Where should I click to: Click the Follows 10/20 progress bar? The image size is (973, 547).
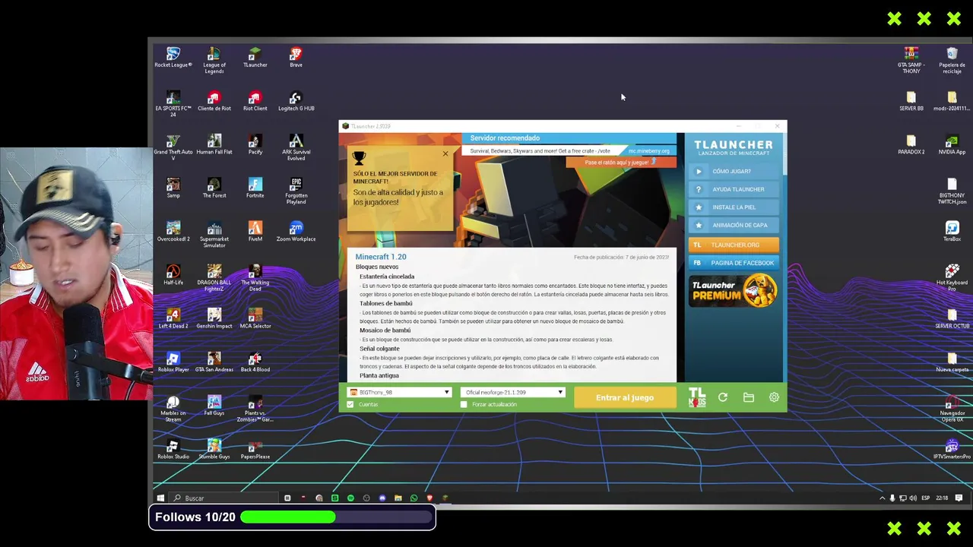[x=337, y=517]
